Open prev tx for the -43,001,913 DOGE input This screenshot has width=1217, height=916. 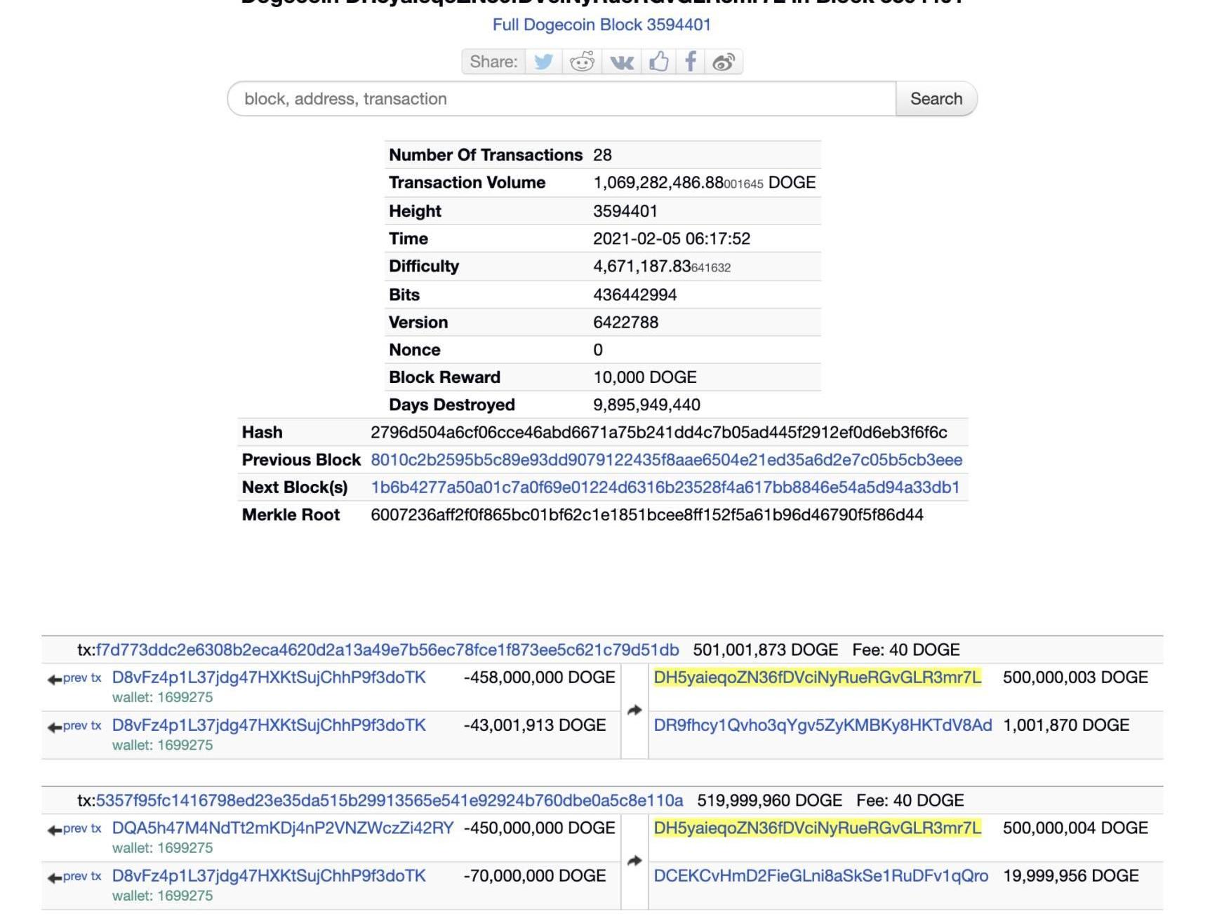(75, 726)
